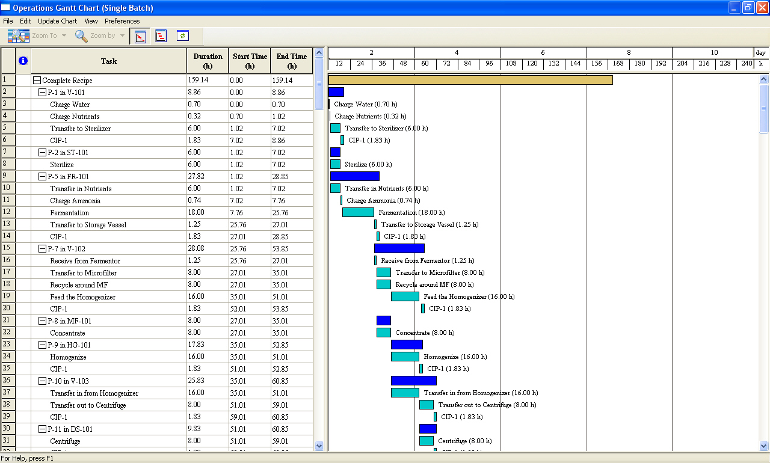Click the table scroll down arrow
Image resolution: width=770 pixels, height=463 pixels.
pyautogui.click(x=319, y=446)
